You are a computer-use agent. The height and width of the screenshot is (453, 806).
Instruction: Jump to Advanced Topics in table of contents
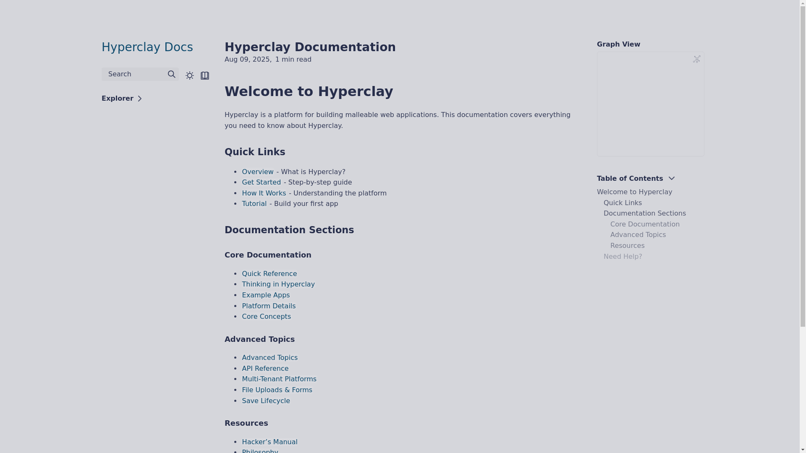pyautogui.click(x=638, y=235)
